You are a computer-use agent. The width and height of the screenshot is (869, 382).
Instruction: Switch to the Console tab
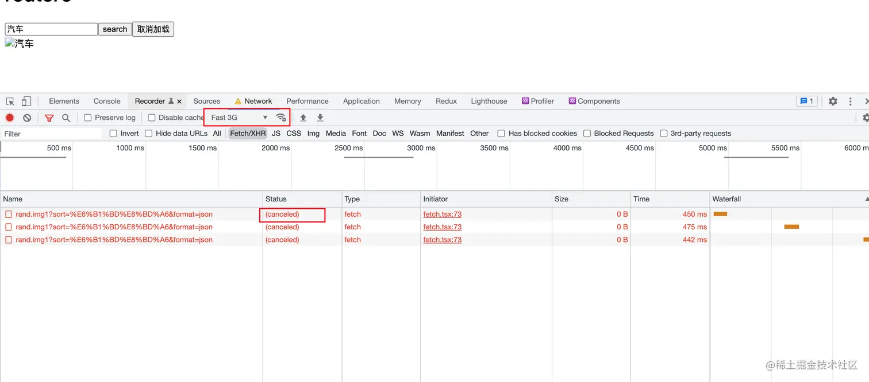tap(107, 102)
